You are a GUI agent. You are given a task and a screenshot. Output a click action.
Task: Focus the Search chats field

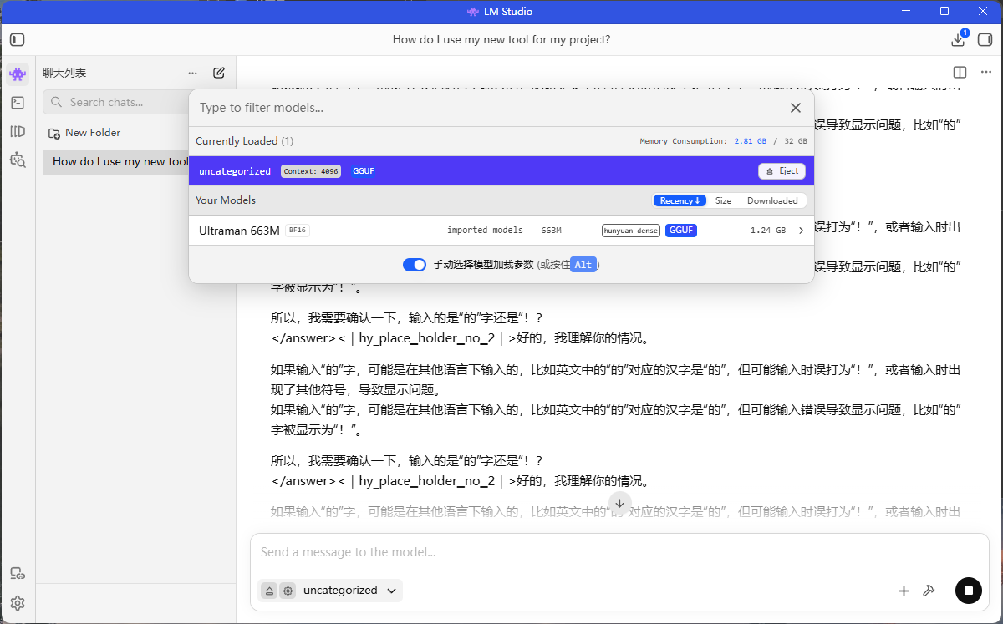116,102
